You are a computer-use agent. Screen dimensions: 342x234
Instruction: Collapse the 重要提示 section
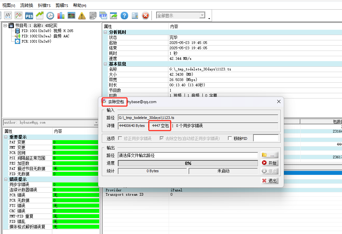coord(6,137)
